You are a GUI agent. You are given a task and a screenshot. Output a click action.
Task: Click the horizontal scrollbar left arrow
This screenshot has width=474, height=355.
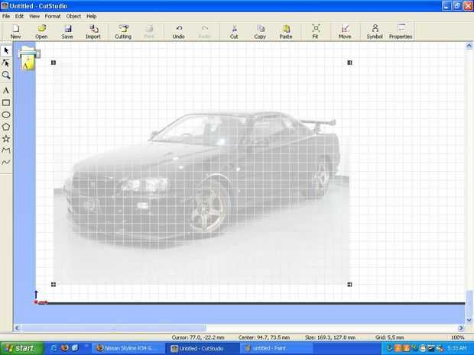tap(18, 328)
